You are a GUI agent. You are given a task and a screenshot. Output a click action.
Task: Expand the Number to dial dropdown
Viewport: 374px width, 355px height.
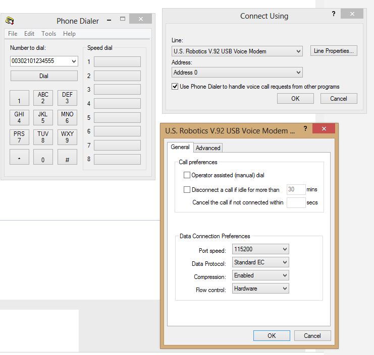pyautogui.click(x=74, y=61)
